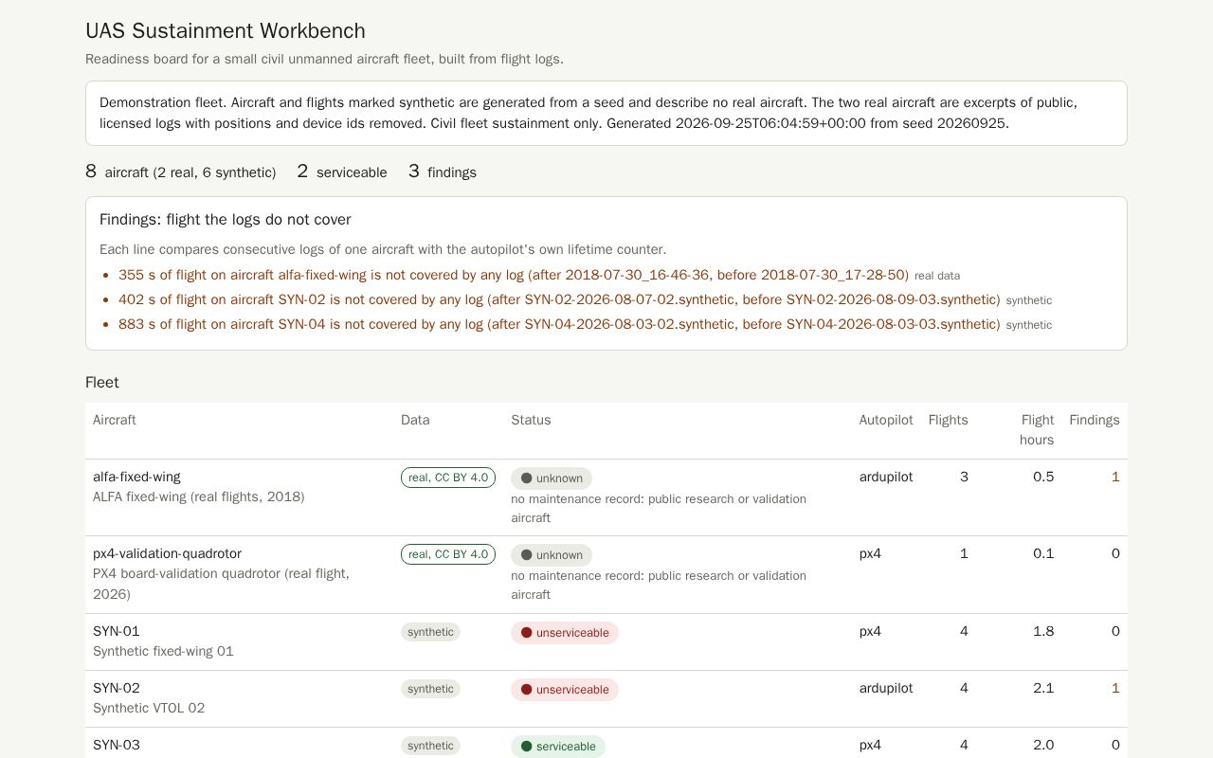Click the '3 findings' summary count
Viewport: 1213px width, 758px height.
click(x=443, y=171)
